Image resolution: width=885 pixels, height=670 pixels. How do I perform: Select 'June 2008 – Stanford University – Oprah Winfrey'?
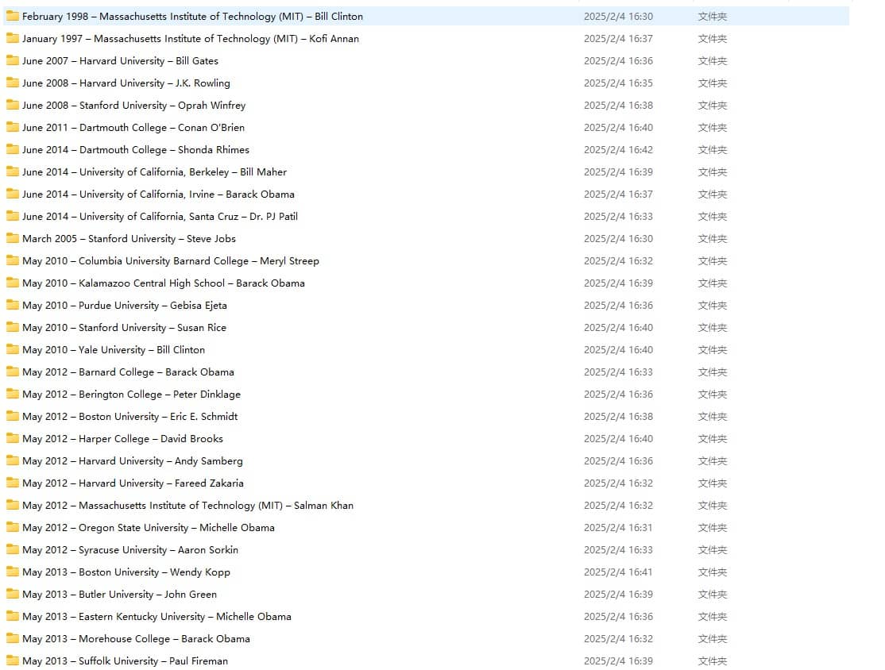[x=133, y=106]
